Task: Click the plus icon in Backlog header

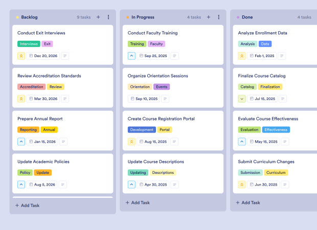Action: (x=98, y=17)
